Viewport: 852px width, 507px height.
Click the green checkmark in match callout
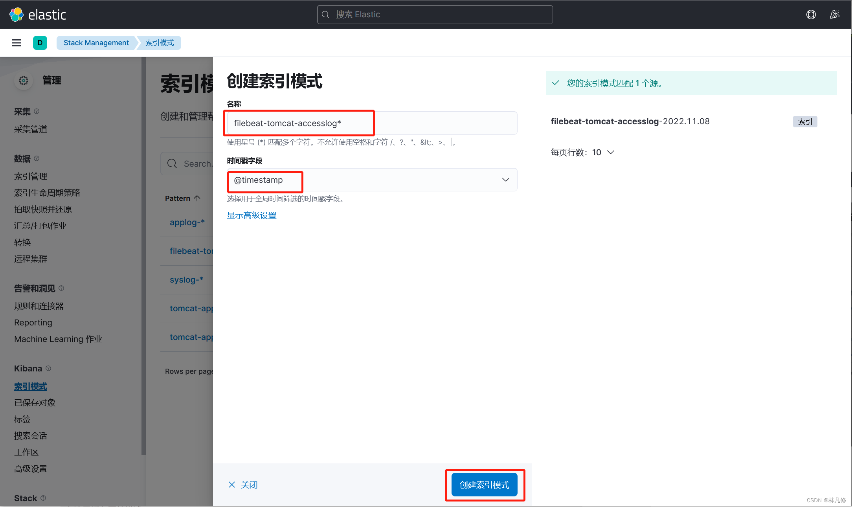click(556, 83)
